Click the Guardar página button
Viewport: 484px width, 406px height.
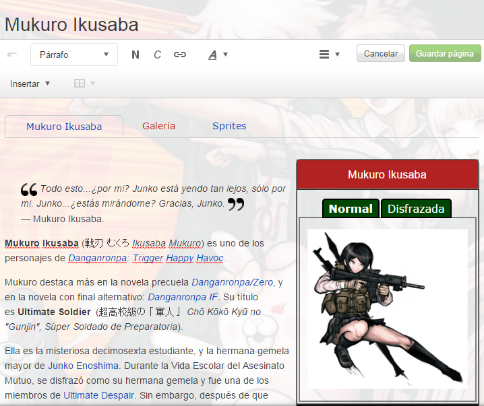(x=445, y=53)
